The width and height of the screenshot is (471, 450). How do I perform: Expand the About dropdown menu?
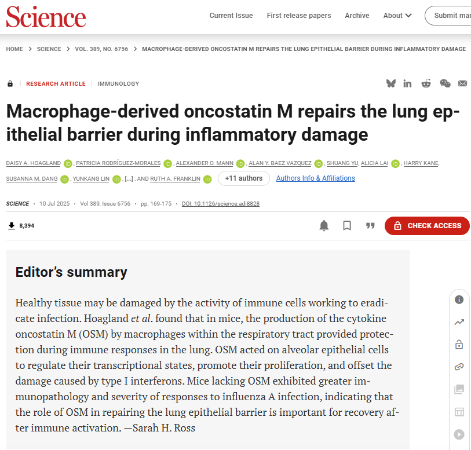397,16
